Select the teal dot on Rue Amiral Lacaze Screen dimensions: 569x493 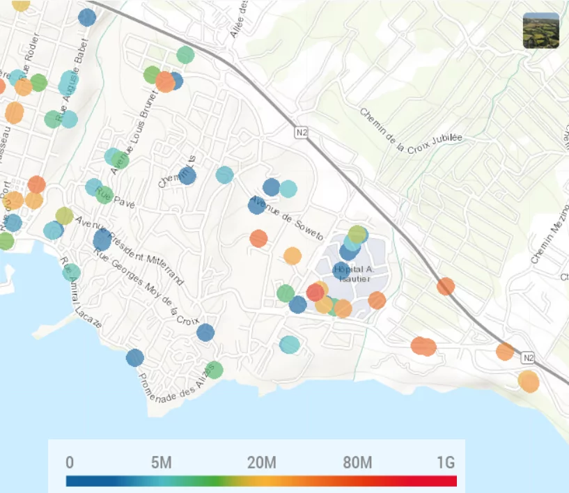pyautogui.click(x=71, y=272)
